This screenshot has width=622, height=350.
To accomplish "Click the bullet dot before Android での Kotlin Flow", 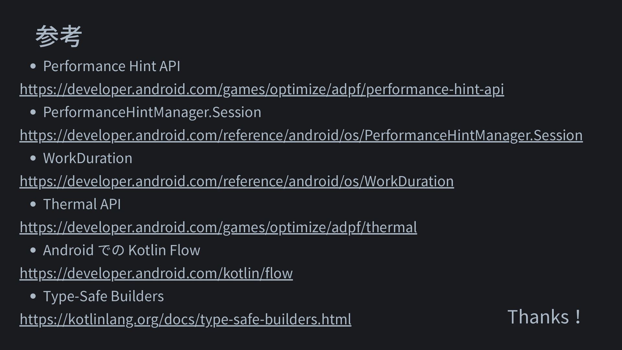I will coord(33,251).
